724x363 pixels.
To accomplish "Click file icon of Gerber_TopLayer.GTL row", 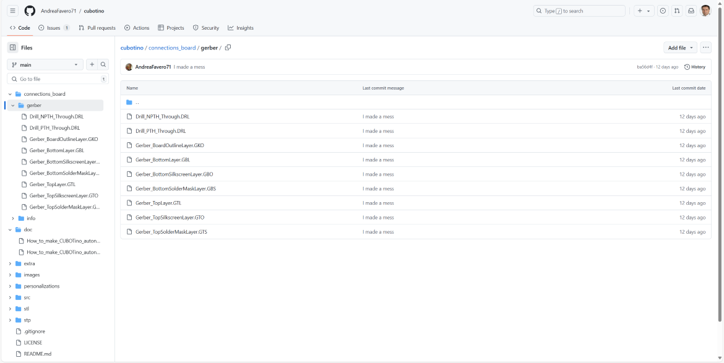I will [x=129, y=203].
